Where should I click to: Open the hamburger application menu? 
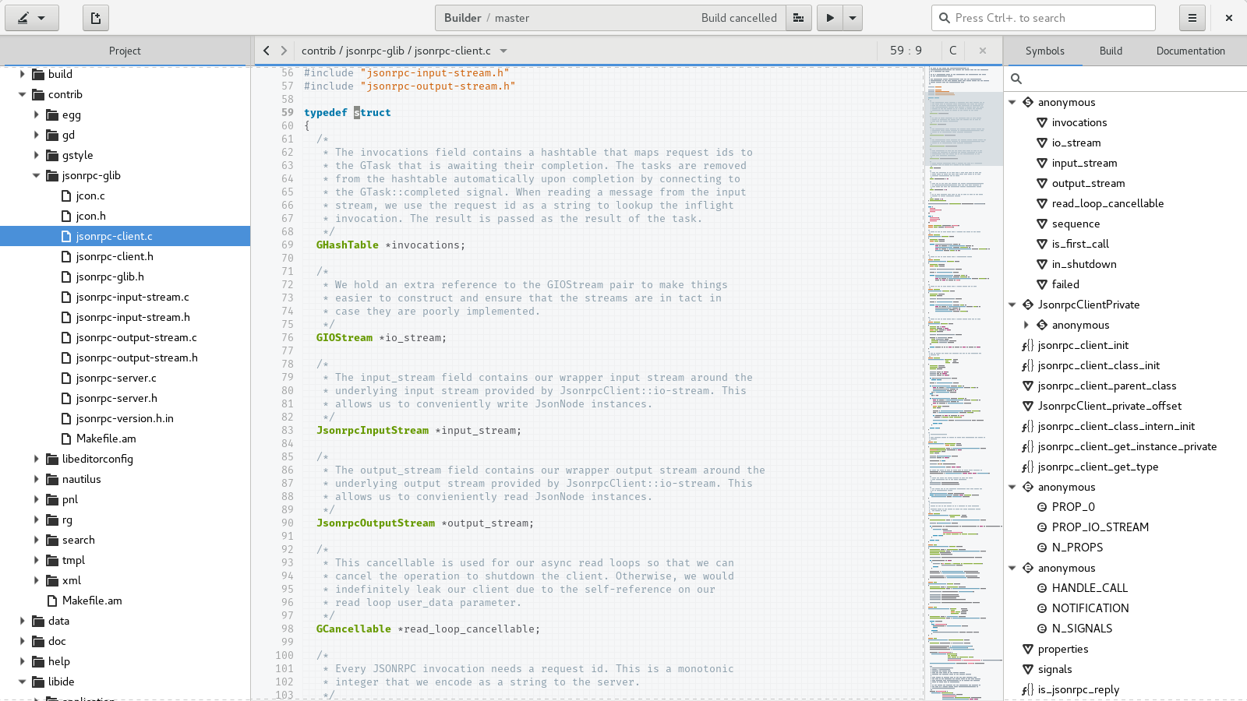pos(1192,18)
